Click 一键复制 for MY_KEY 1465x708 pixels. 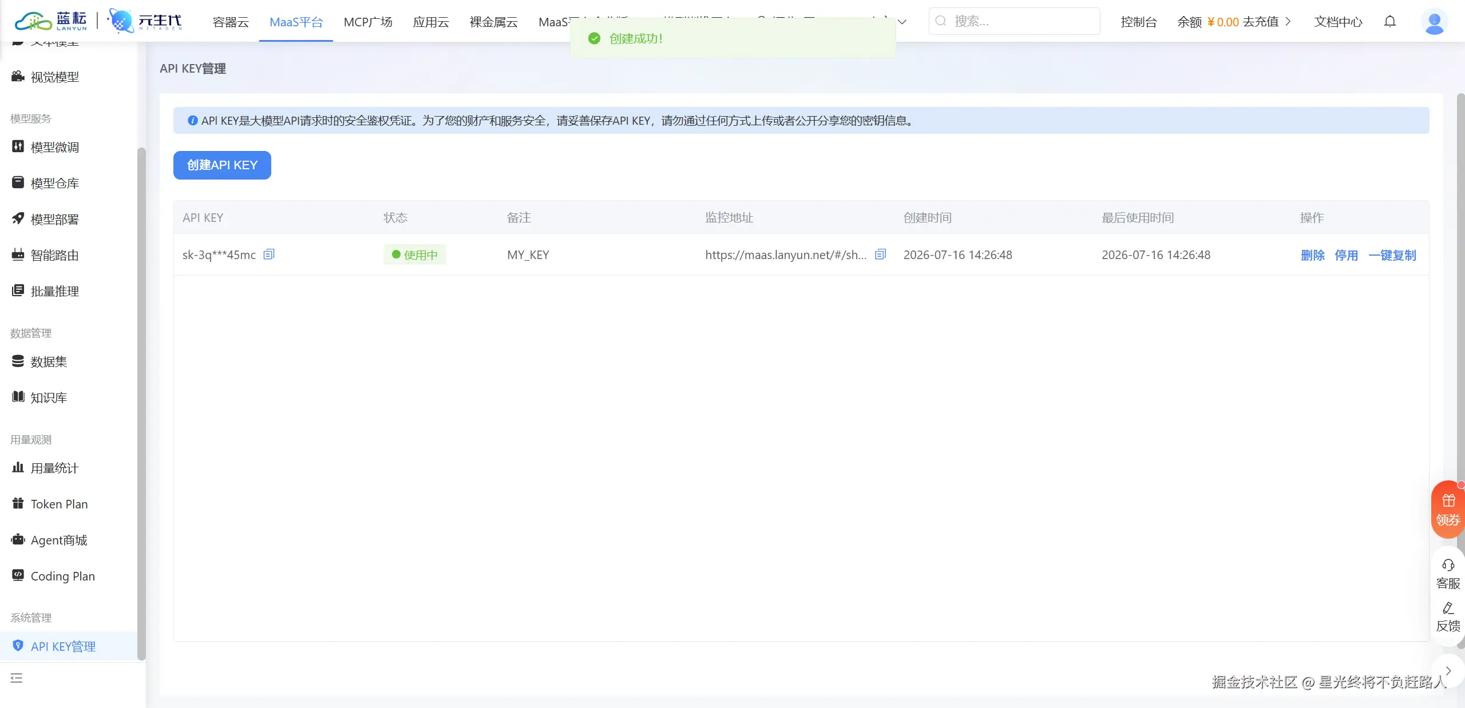(1392, 255)
